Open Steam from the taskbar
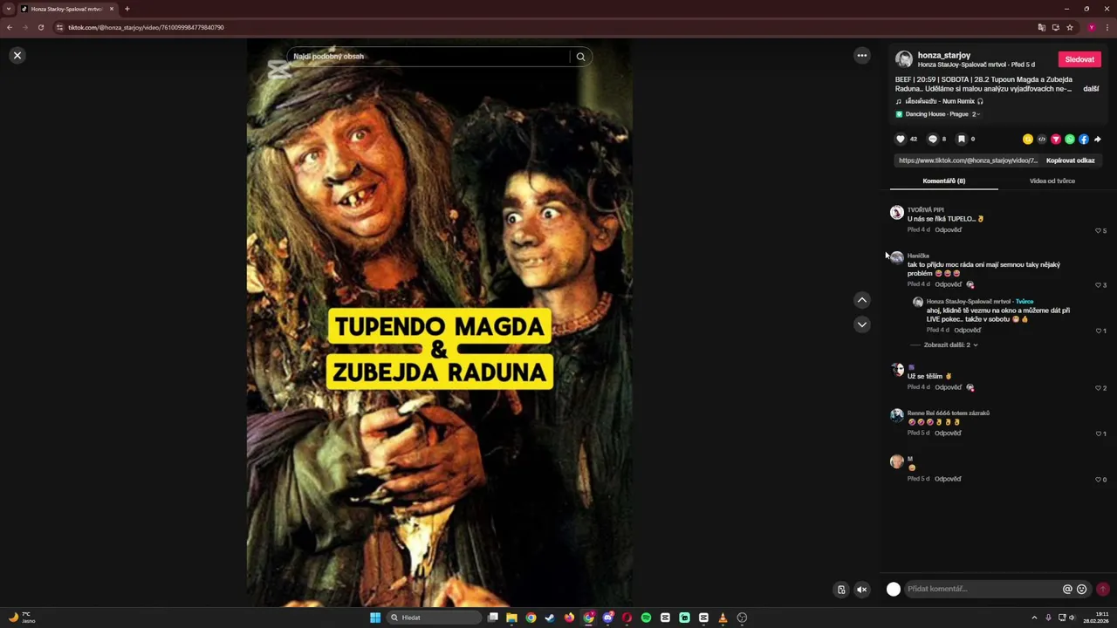This screenshot has height=628, width=1117. pyautogui.click(x=550, y=618)
